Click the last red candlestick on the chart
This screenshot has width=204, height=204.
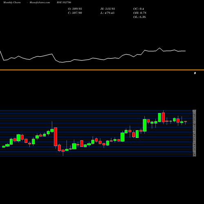click(186, 122)
